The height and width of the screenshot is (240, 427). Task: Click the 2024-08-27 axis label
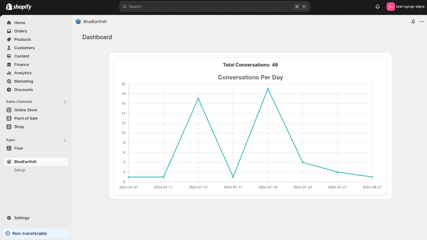pyautogui.click(x=372, y=187)
